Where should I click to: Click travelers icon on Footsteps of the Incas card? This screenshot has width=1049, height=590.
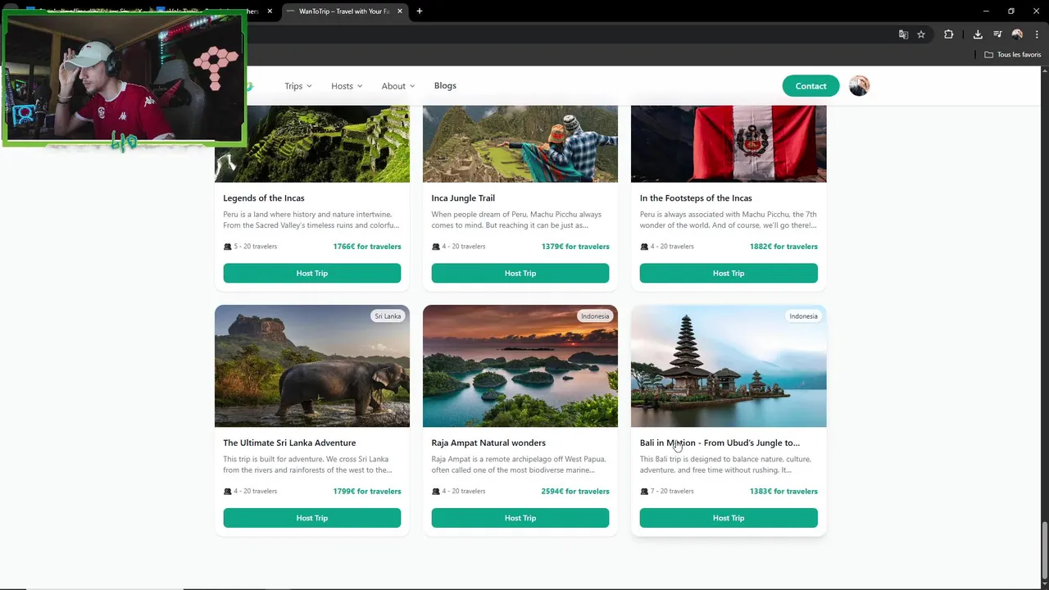tap(644, 247)
